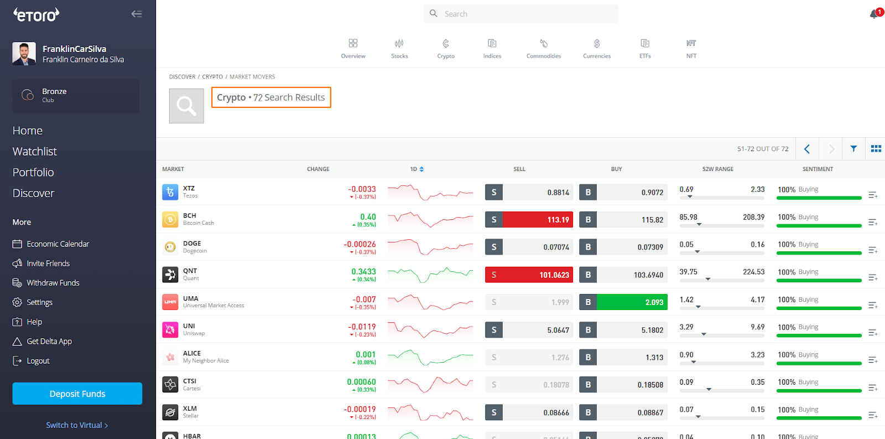Open Currencies tab
The height and width of the screenshot is (439, 885).
pos(597,49)
